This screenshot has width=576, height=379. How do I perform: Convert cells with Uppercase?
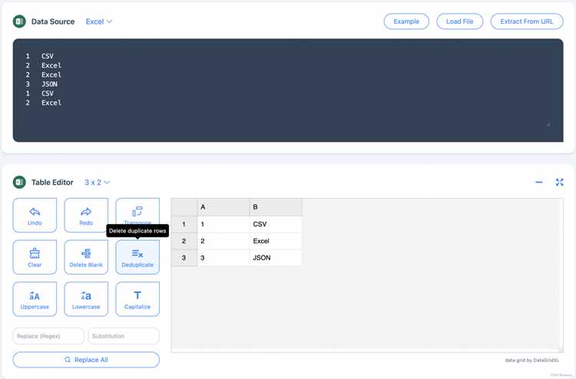point(35,299)
